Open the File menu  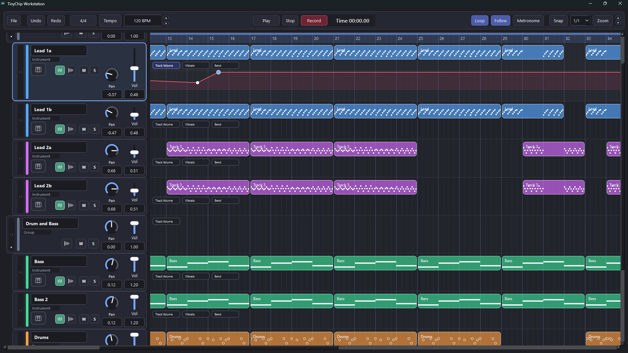point(14,21)
